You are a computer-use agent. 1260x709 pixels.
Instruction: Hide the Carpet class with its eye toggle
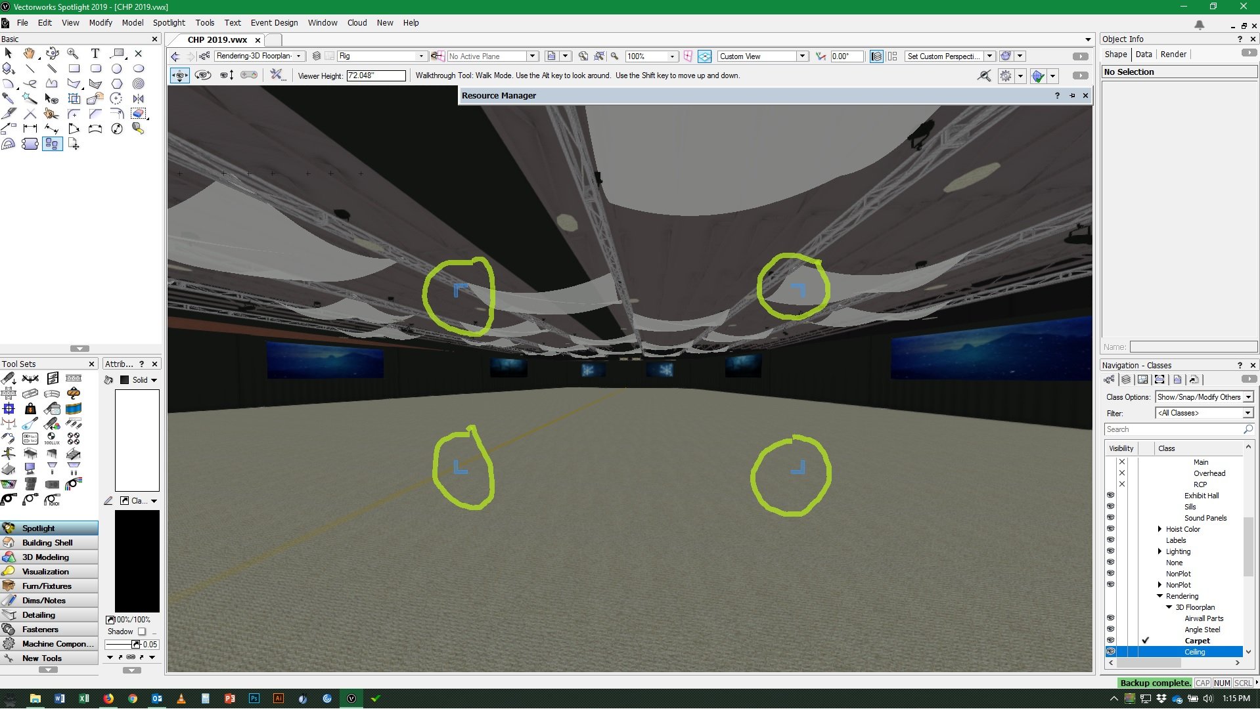tap(1111, 640)
